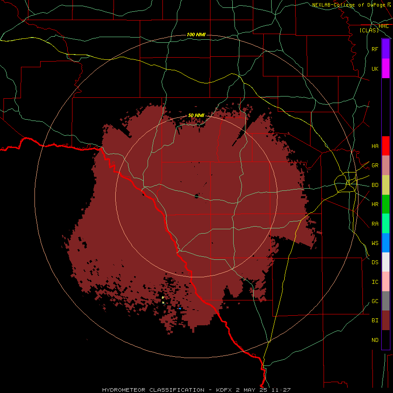Click the GR legend label
The height and width of the screenshot is (393, 393).
tap(375, 165)
